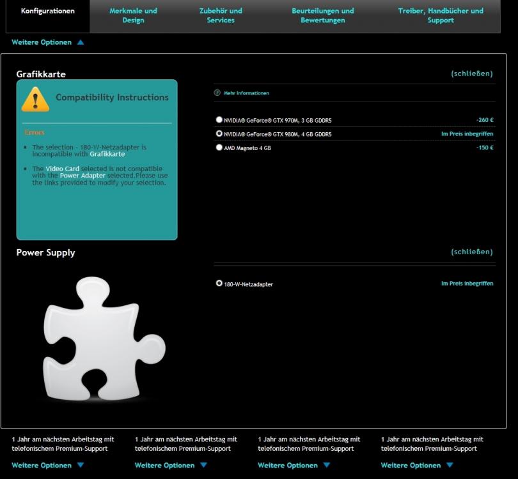Viewport: 518px width, 479px height.
Task: Go to Beurteilungen und Bewertungen tab
Action: click(322, 15)
